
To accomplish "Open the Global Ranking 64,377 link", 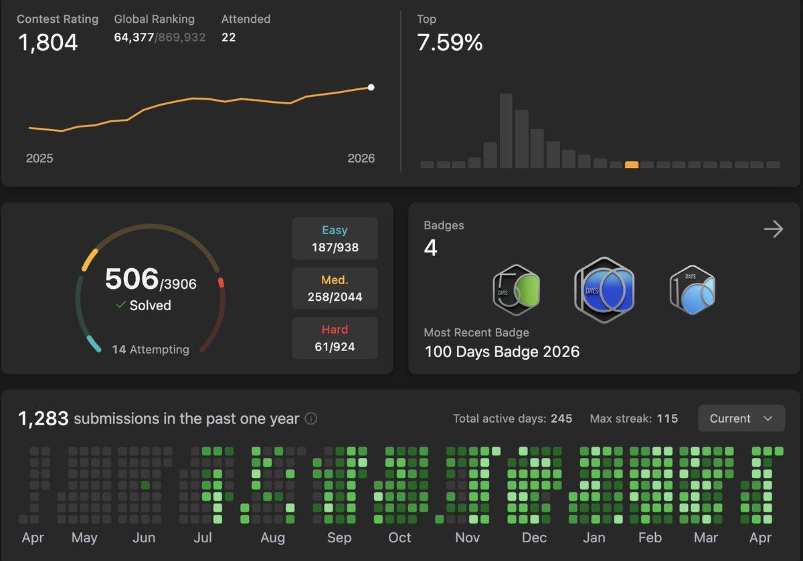I will [x=135, y=37].
